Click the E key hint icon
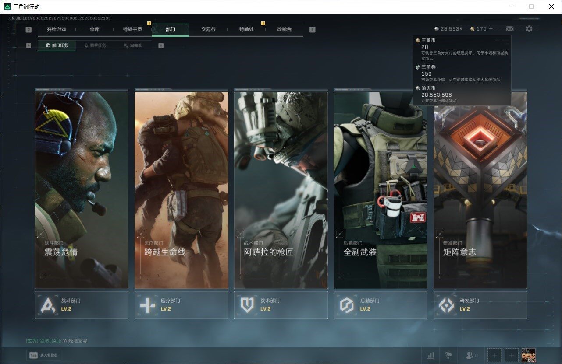The height and width of the screenshot is (364, 562). pyautogui.click(x=312, y=30)
